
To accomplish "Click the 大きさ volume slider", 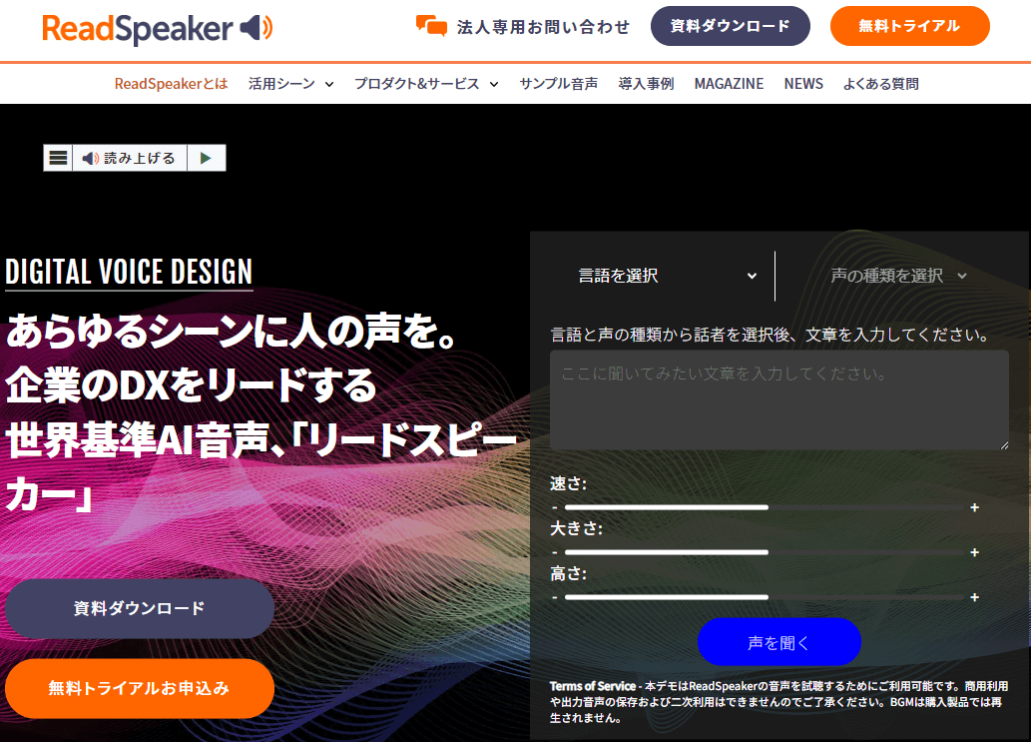I will pos(765,552).
